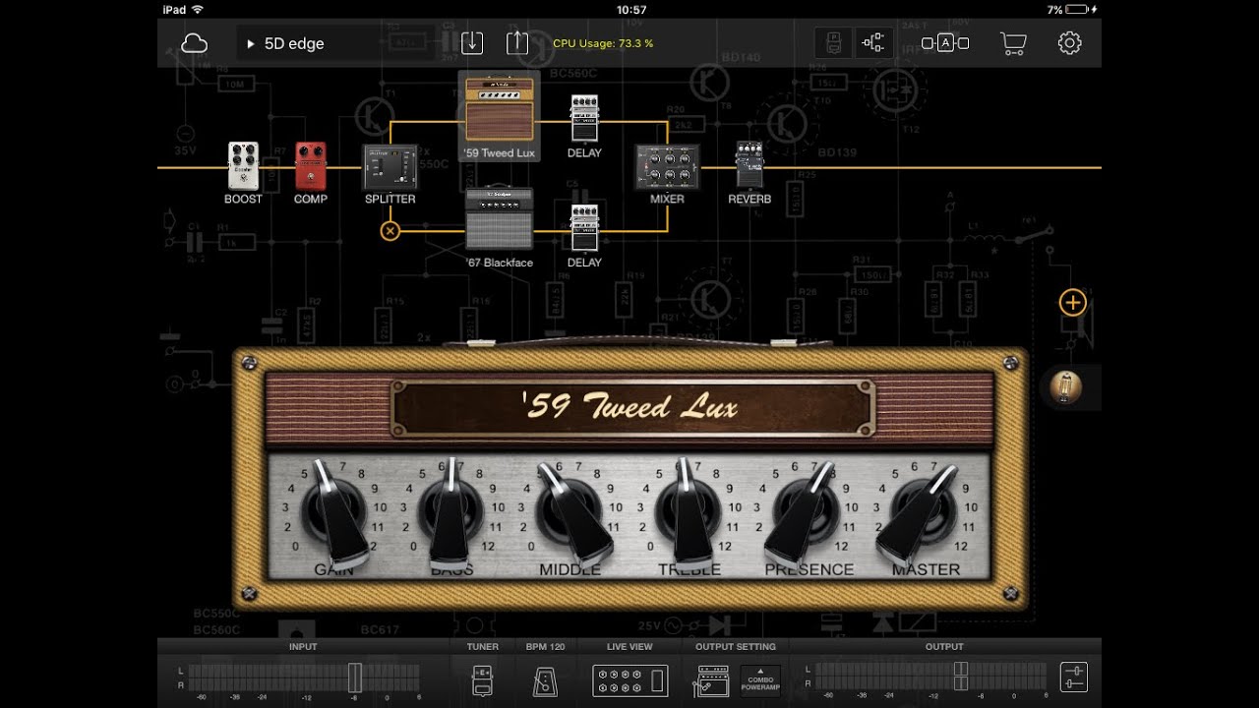Select the SPLITTER unit in chain

(x=390, y=167)
